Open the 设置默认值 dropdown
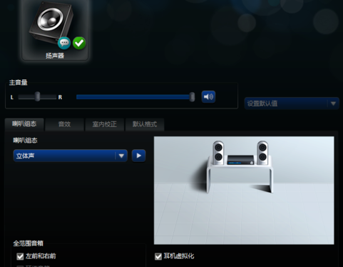343x267 pixels. (x=292, y=104)
